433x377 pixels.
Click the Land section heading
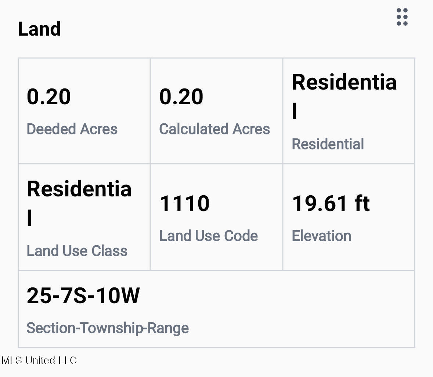[39, 29]
